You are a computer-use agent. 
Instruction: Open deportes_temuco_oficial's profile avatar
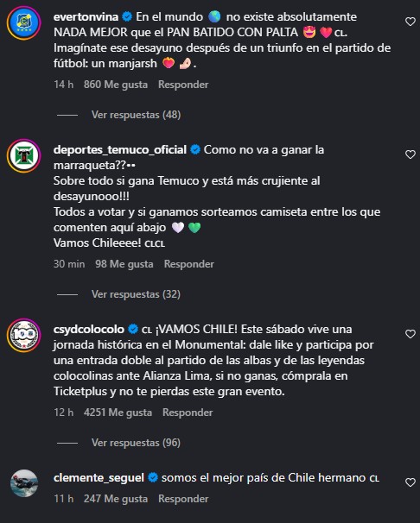(x=23, y=155)
